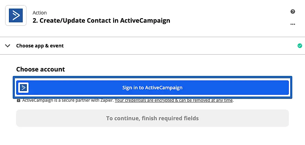Click "ActiveCampaign" at the end of the step title
305x145 pixels.
(x=145, y=21)
